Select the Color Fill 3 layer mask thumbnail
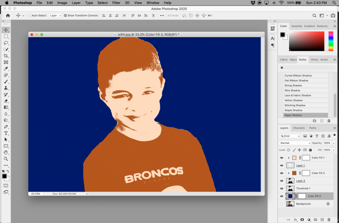Screen dimensions: 339x223 (302, 196)
